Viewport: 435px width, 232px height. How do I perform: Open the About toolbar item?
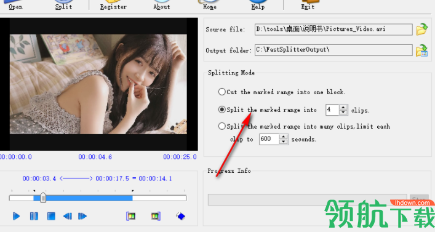tap(161, 6)
